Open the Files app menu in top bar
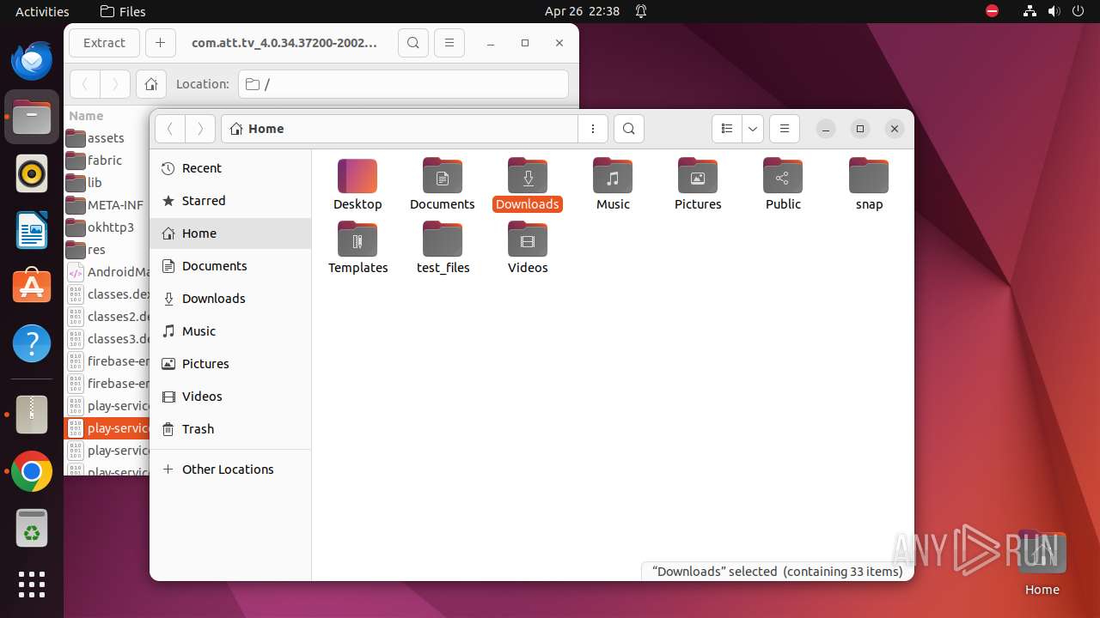 123,11
